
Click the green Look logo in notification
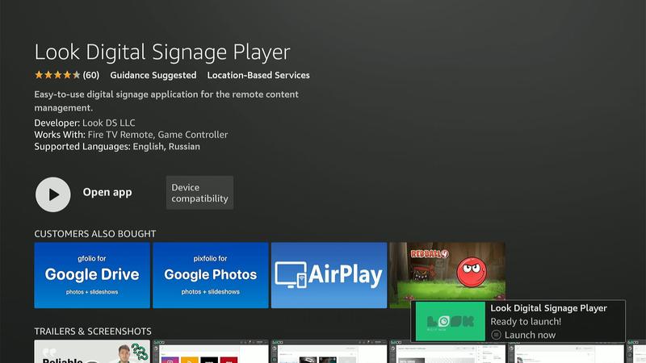[451, 321]
